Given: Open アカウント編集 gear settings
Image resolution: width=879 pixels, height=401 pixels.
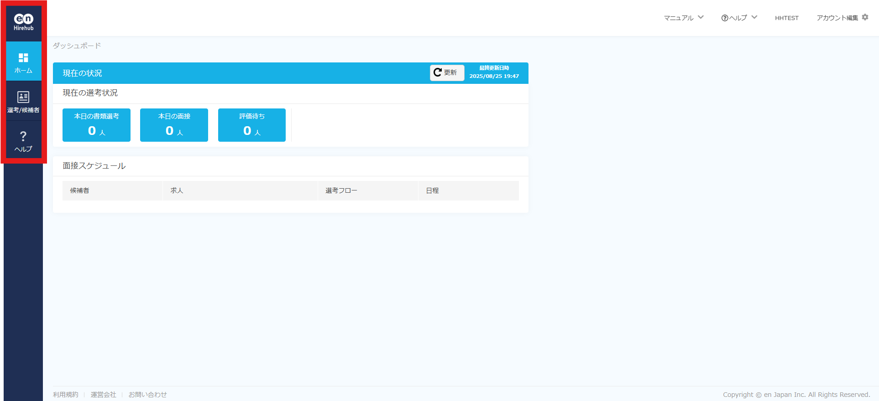Looking at the screenshot, I should (842, 18).
